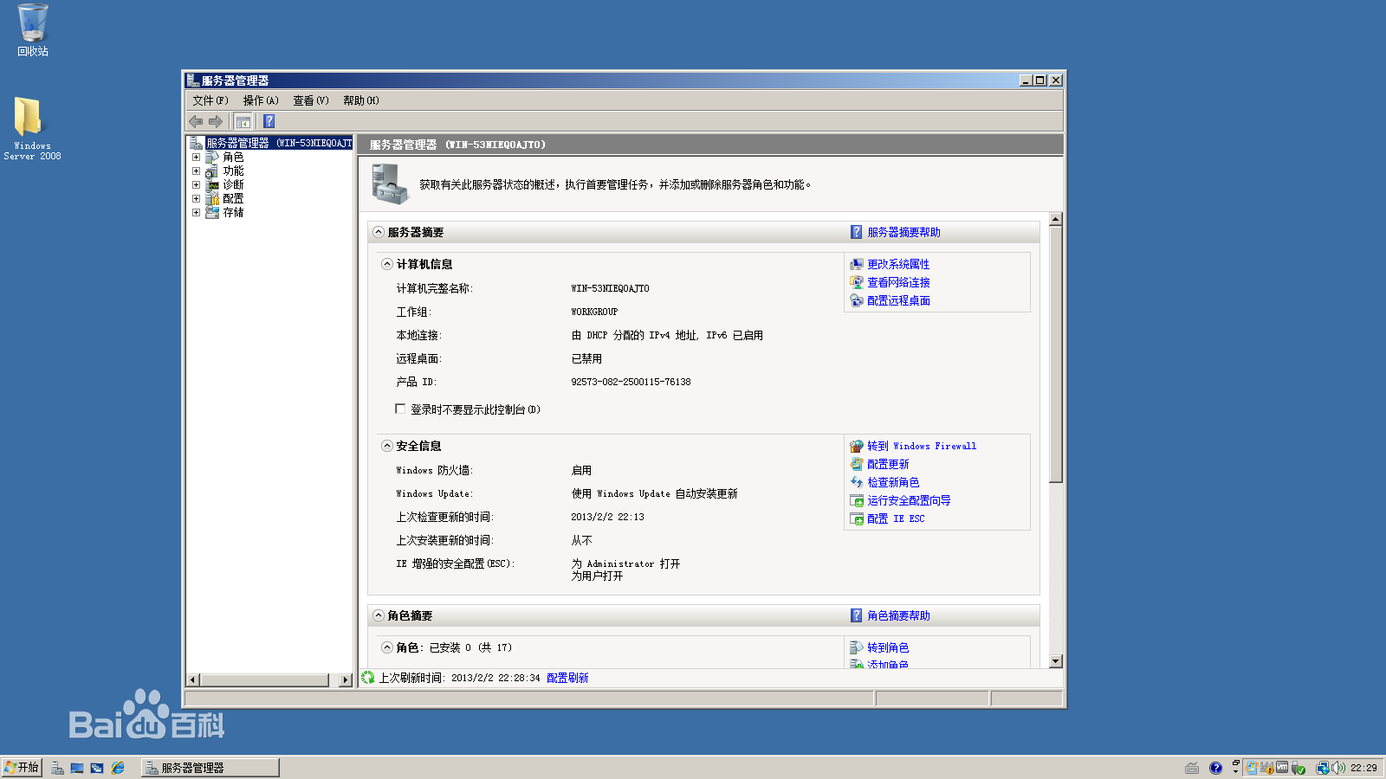Screen dimensions: 1386x779
Task: Click the vertical scrollbar thumb in details pane
Action: coord(1055,354)
